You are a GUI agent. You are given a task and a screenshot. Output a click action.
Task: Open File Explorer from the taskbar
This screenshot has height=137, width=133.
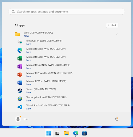point(67,133)
